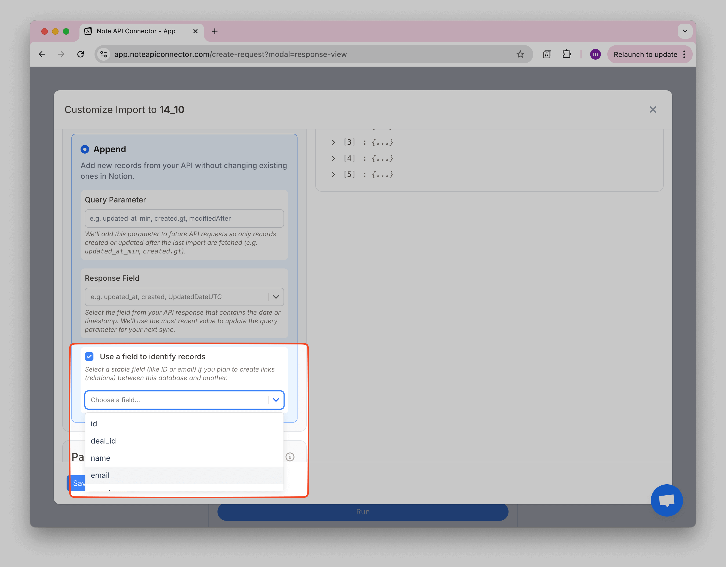Viewport: 726px width, 567px height.
Task: Pick the id field option
Action: coord(94,424)
